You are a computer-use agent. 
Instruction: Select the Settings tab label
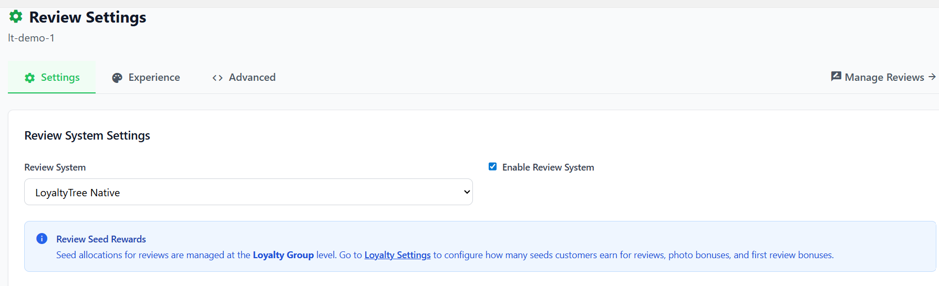click(x=60, y=78)
